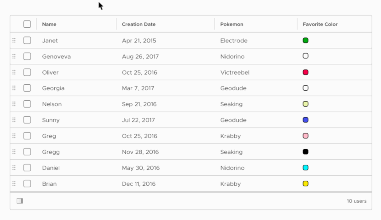The height and width of the screenshot is (220, 381).
Task: Check the select-all checkbox in header
Action: click(27, 24)
